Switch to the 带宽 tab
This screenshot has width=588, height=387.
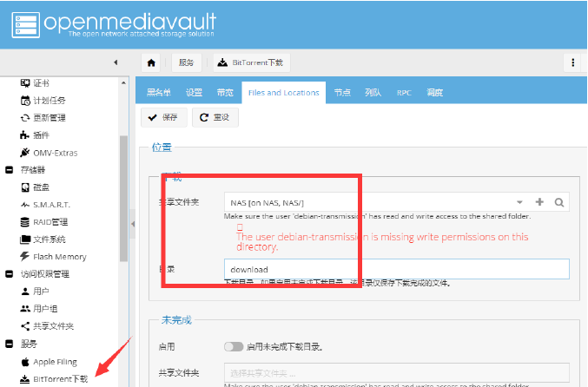(x=224, y=92)
